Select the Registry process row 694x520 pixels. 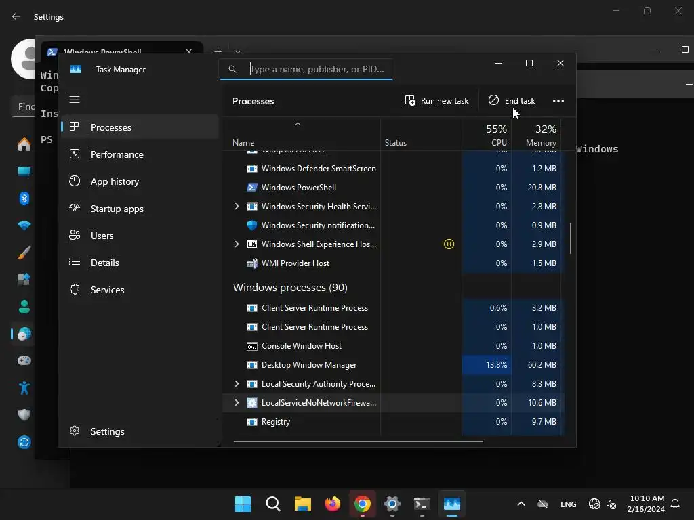394,422
